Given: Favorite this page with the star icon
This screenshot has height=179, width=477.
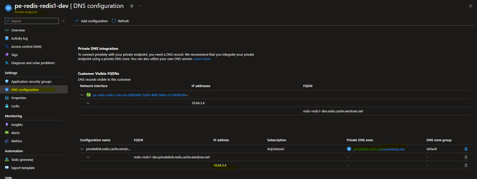Looking at the screenshot, I should pyautogui.click(x=132, y=6).
